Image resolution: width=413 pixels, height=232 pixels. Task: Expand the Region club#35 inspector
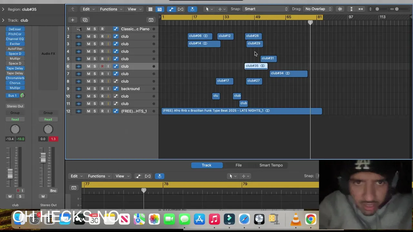click(3, 9)
